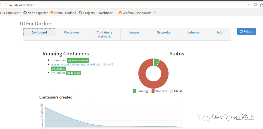
Task: Toggle the Ghost legend item in Status chart
Action: pyautogui.click(x=176, y=91)
